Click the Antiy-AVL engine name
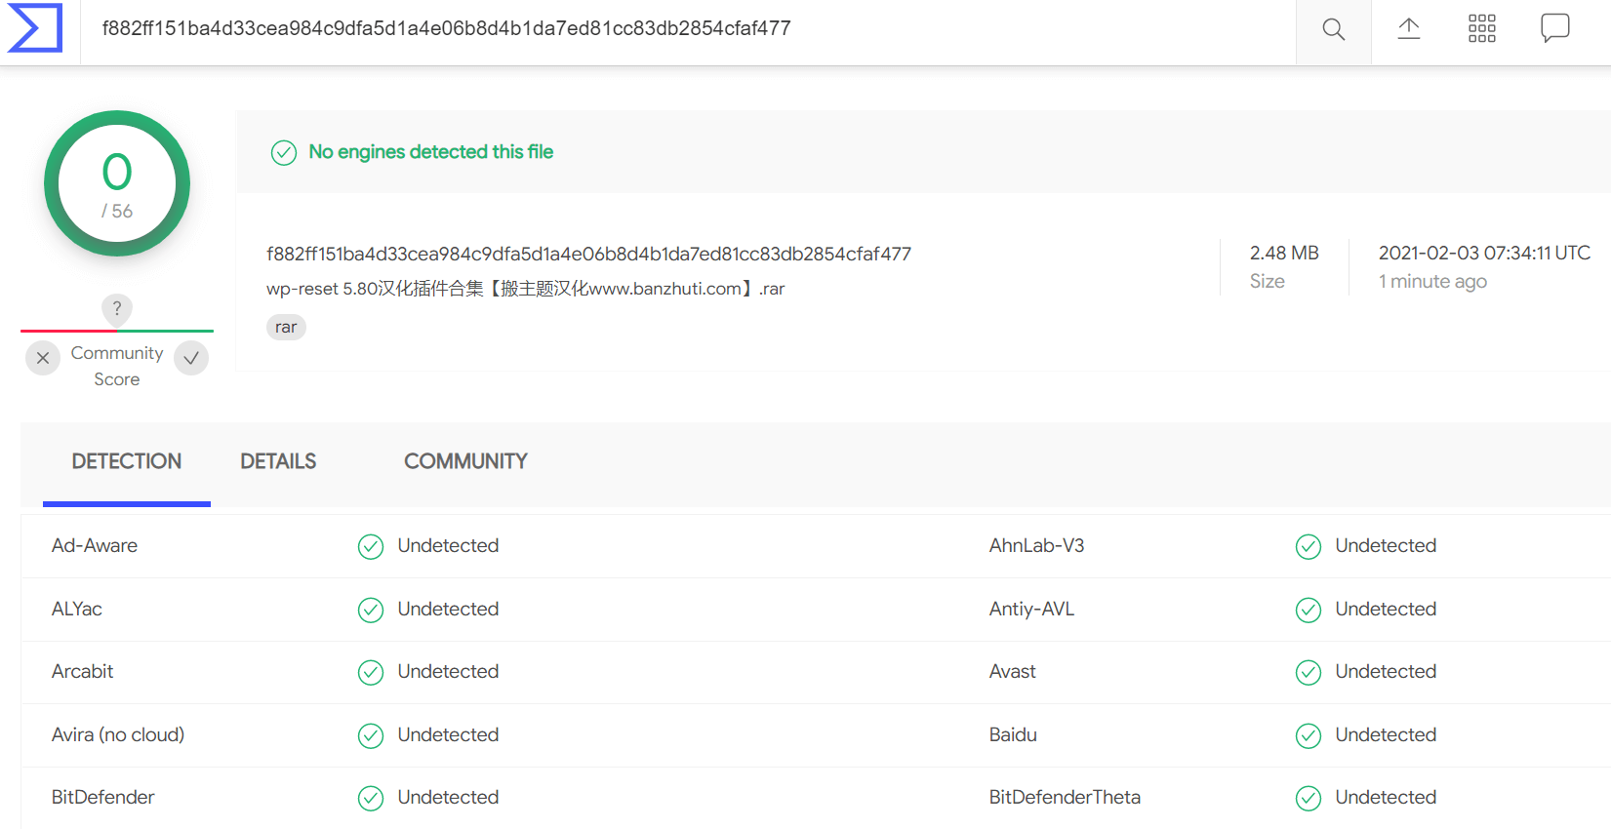The width and height of the screenshot is (1611, 829). [x=1031, y=609]
